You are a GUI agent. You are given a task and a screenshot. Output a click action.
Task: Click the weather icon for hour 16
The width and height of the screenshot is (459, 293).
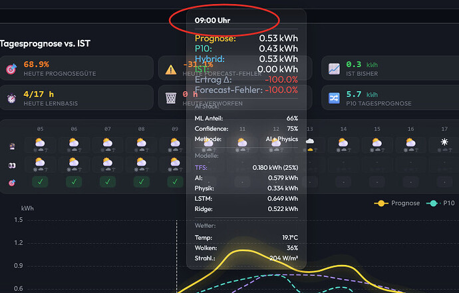[x=410, y=143]
